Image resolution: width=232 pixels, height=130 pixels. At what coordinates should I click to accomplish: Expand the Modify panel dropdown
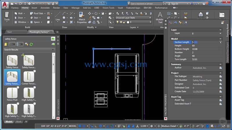click(x=92, y=27)
